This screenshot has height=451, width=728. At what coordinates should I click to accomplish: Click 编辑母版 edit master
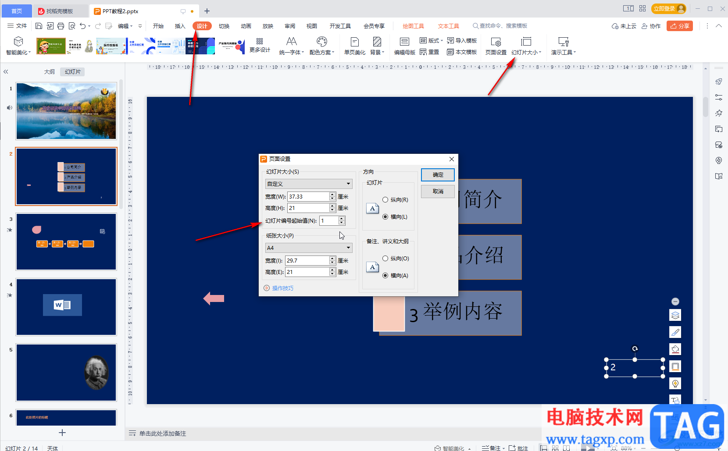(x=404, y=46)
